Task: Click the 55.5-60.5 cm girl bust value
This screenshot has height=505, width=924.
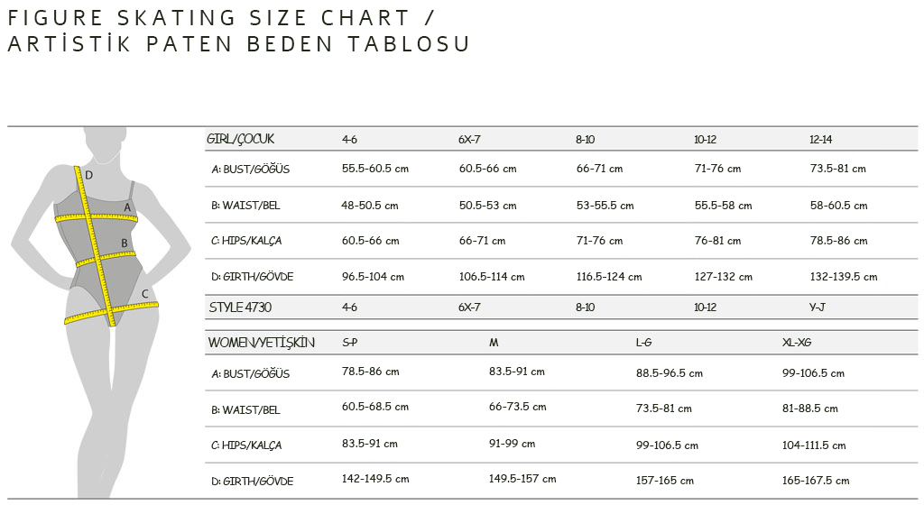Action: (x=375, y=169)
